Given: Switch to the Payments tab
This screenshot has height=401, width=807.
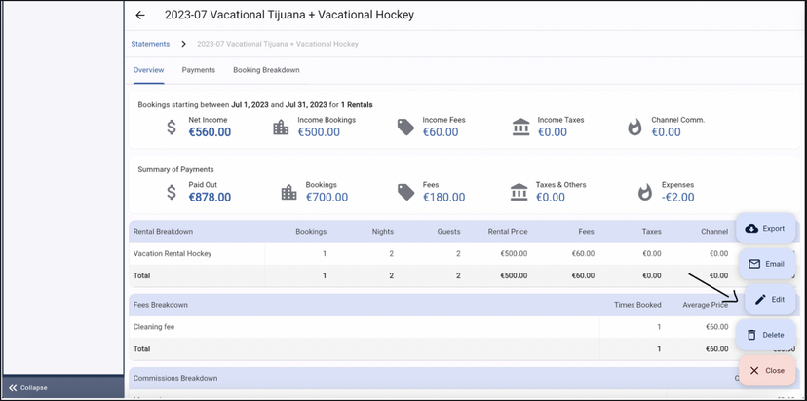Looking at the screenshot, I should click(x=199, y=70).
